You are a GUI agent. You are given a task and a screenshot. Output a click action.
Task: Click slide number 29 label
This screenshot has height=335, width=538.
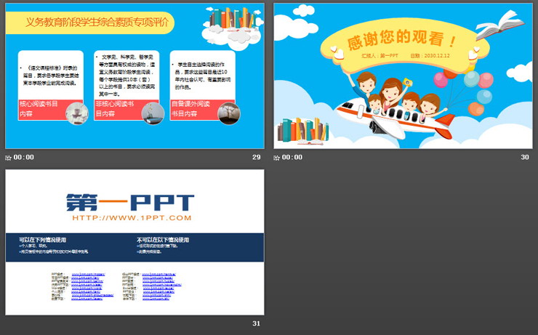[x=257, y=157]
